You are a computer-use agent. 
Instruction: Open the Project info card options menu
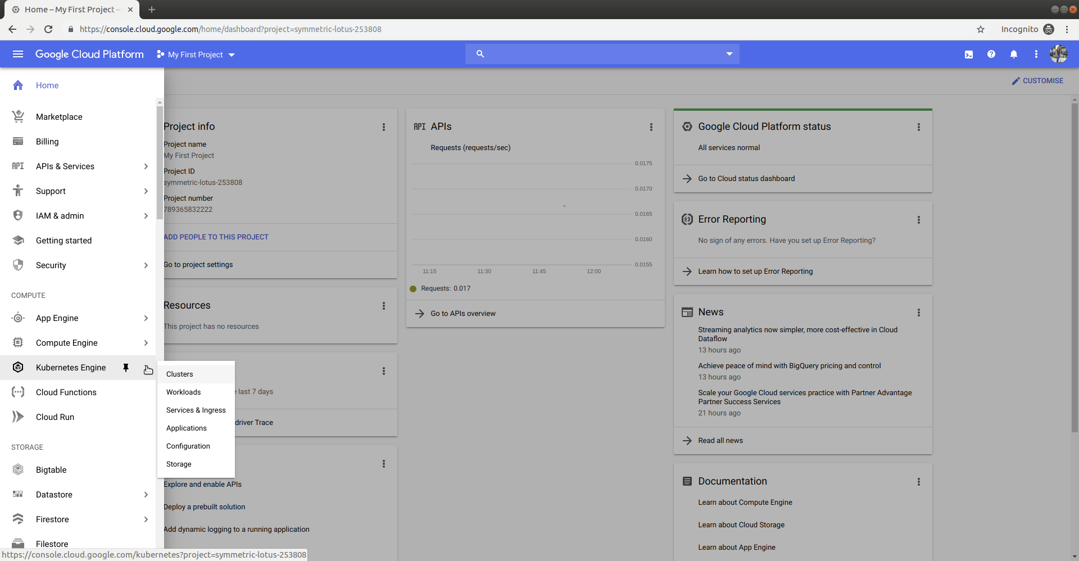pos(384,127)
